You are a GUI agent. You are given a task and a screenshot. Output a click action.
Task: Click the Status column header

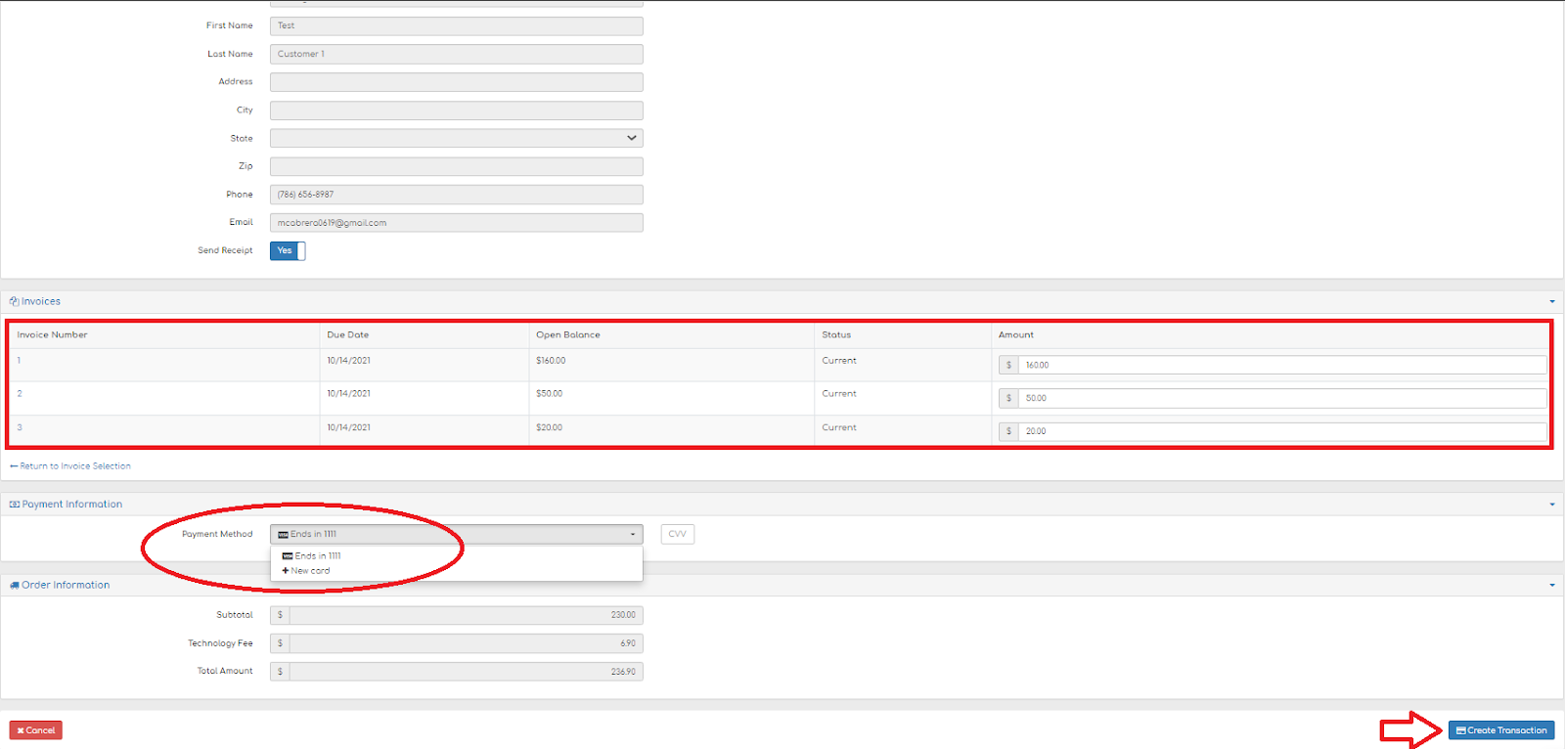(x=836, y=334)
